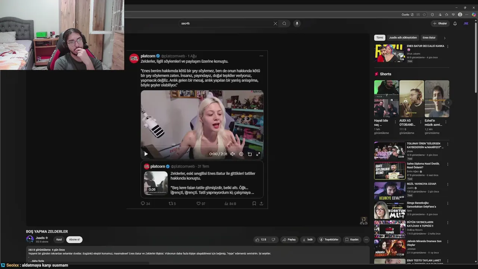Image resolution: width=478 pixels, height=269 pixels.
Task: Expand description with ...daha fazla
Action: pyautogui.click(x=37, y=261)
